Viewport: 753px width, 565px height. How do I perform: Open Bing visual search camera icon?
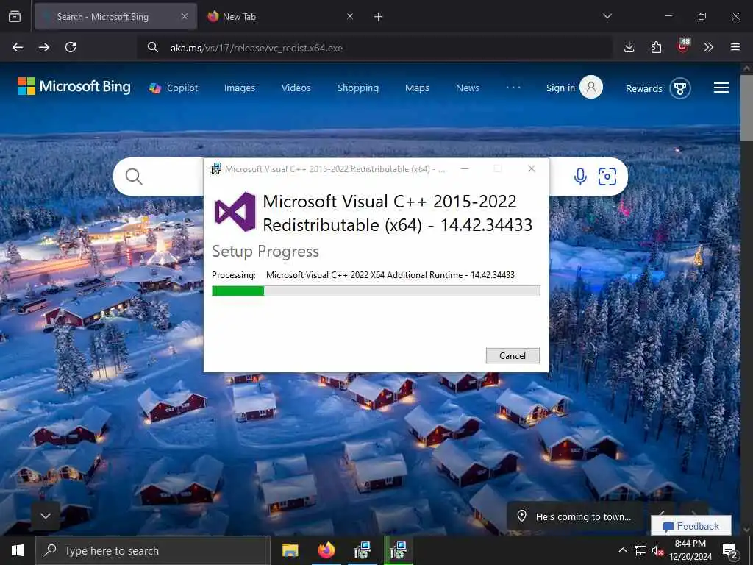tap(607, 177)
